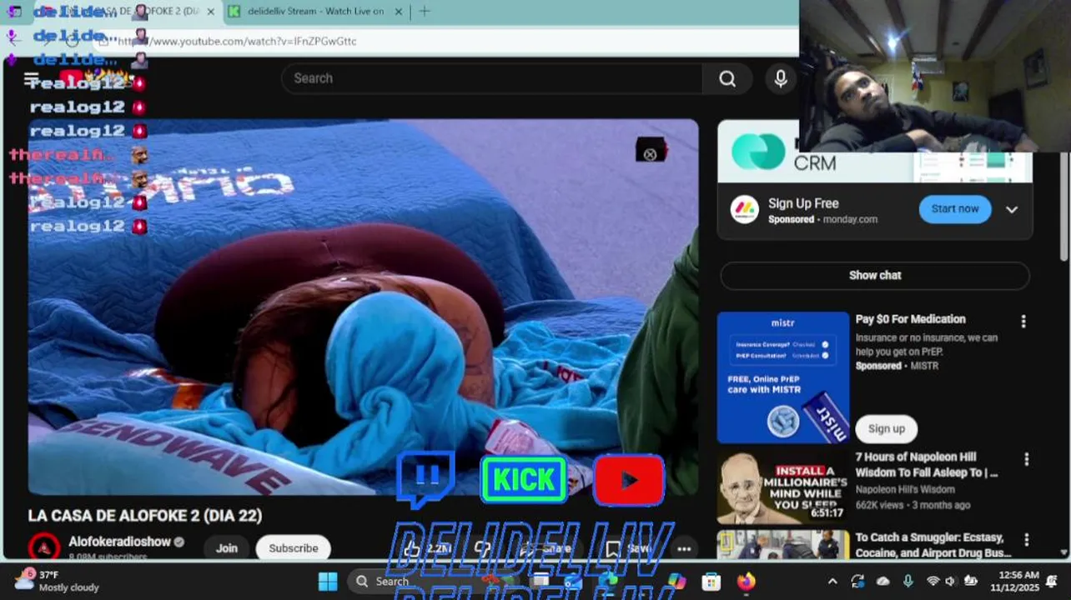
Task: Open a new browser tab
Action: (x=425, y=12)
